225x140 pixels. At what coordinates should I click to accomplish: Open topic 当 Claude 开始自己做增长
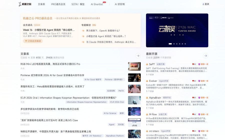(111, 42)
